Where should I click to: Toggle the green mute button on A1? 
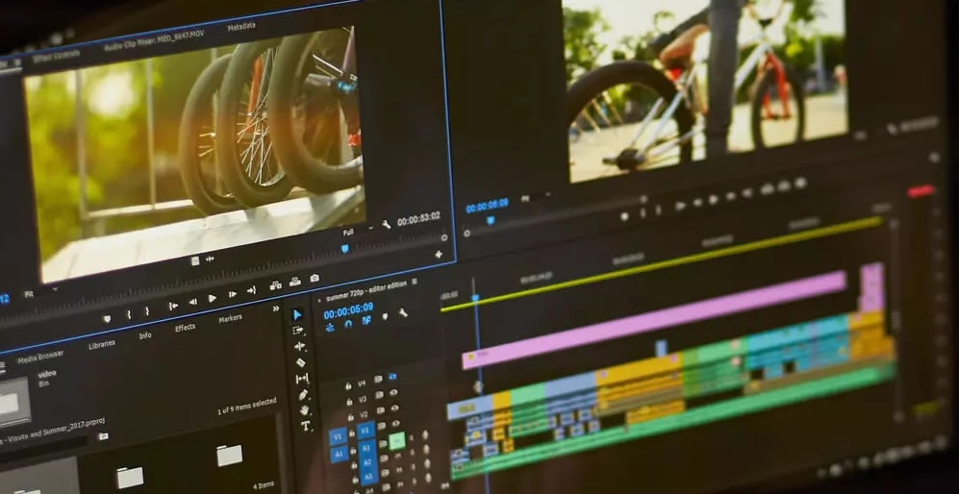(x=397, y=439)
